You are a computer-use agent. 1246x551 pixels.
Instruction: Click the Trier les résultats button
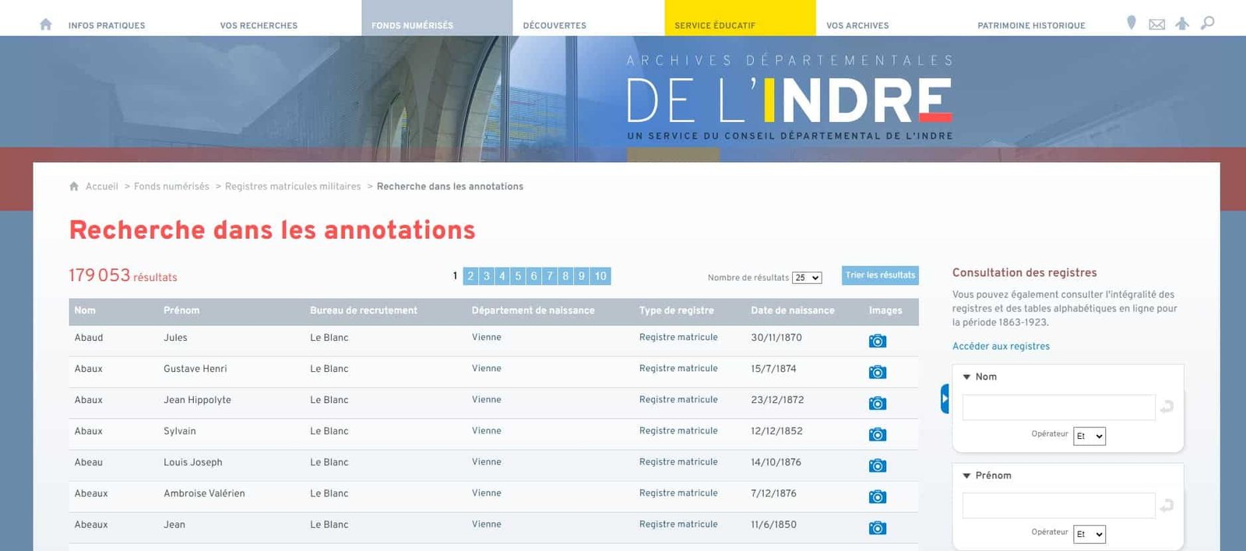coord(880,275)
